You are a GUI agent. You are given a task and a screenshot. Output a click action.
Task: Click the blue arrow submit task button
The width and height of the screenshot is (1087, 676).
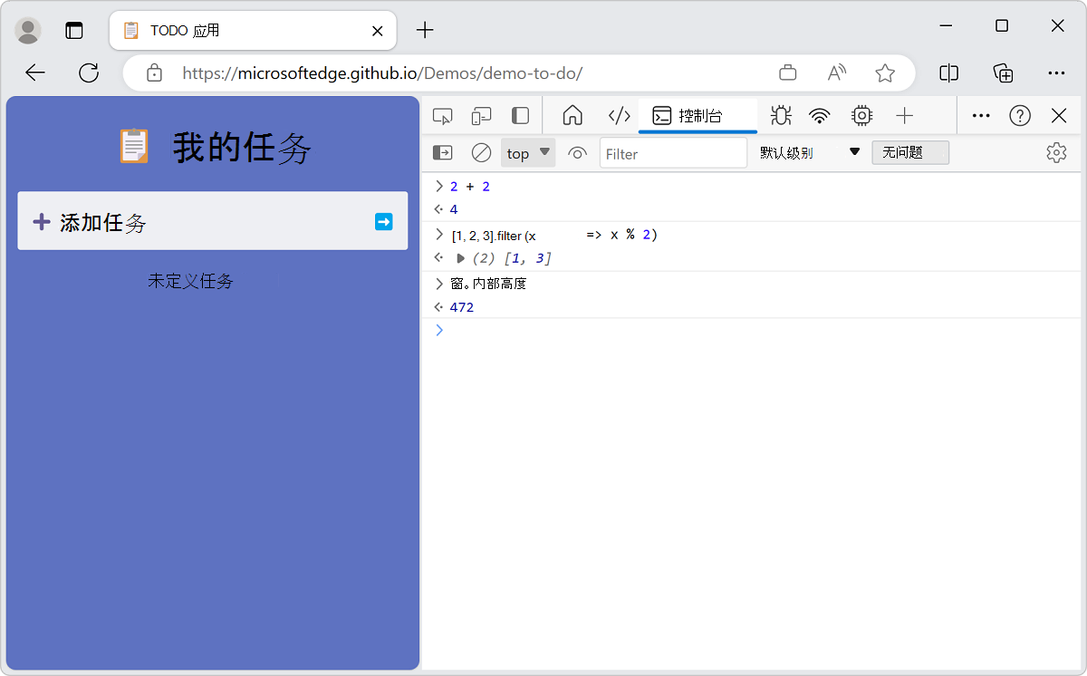click(x=384, y=220)
